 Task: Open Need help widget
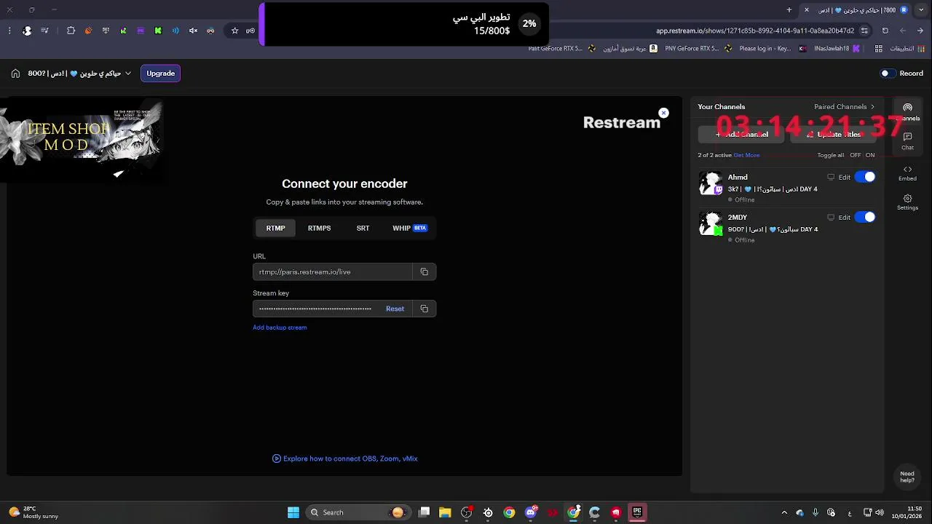907,477
